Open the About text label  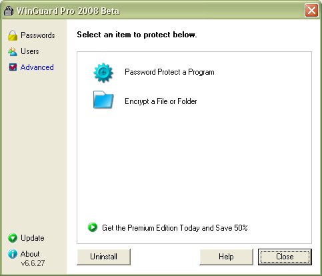point(30,254)
